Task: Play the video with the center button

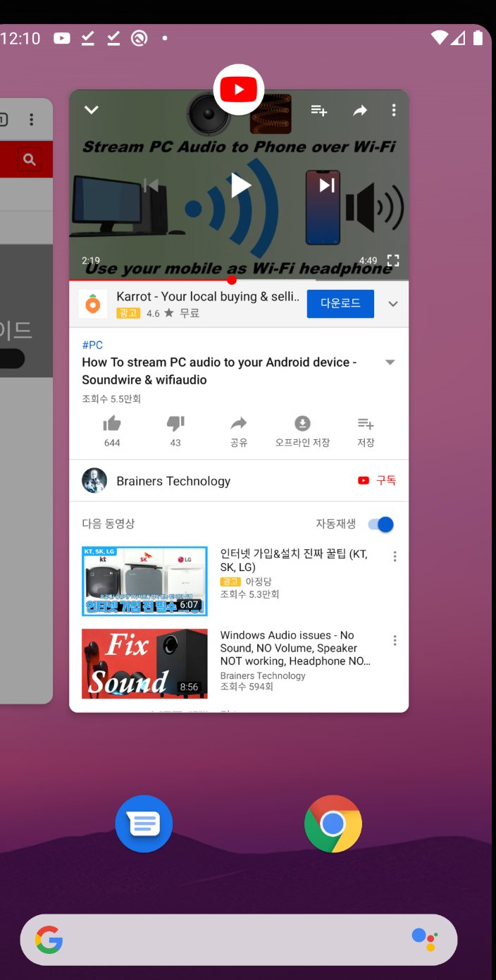Action: (x=240, y=185)
